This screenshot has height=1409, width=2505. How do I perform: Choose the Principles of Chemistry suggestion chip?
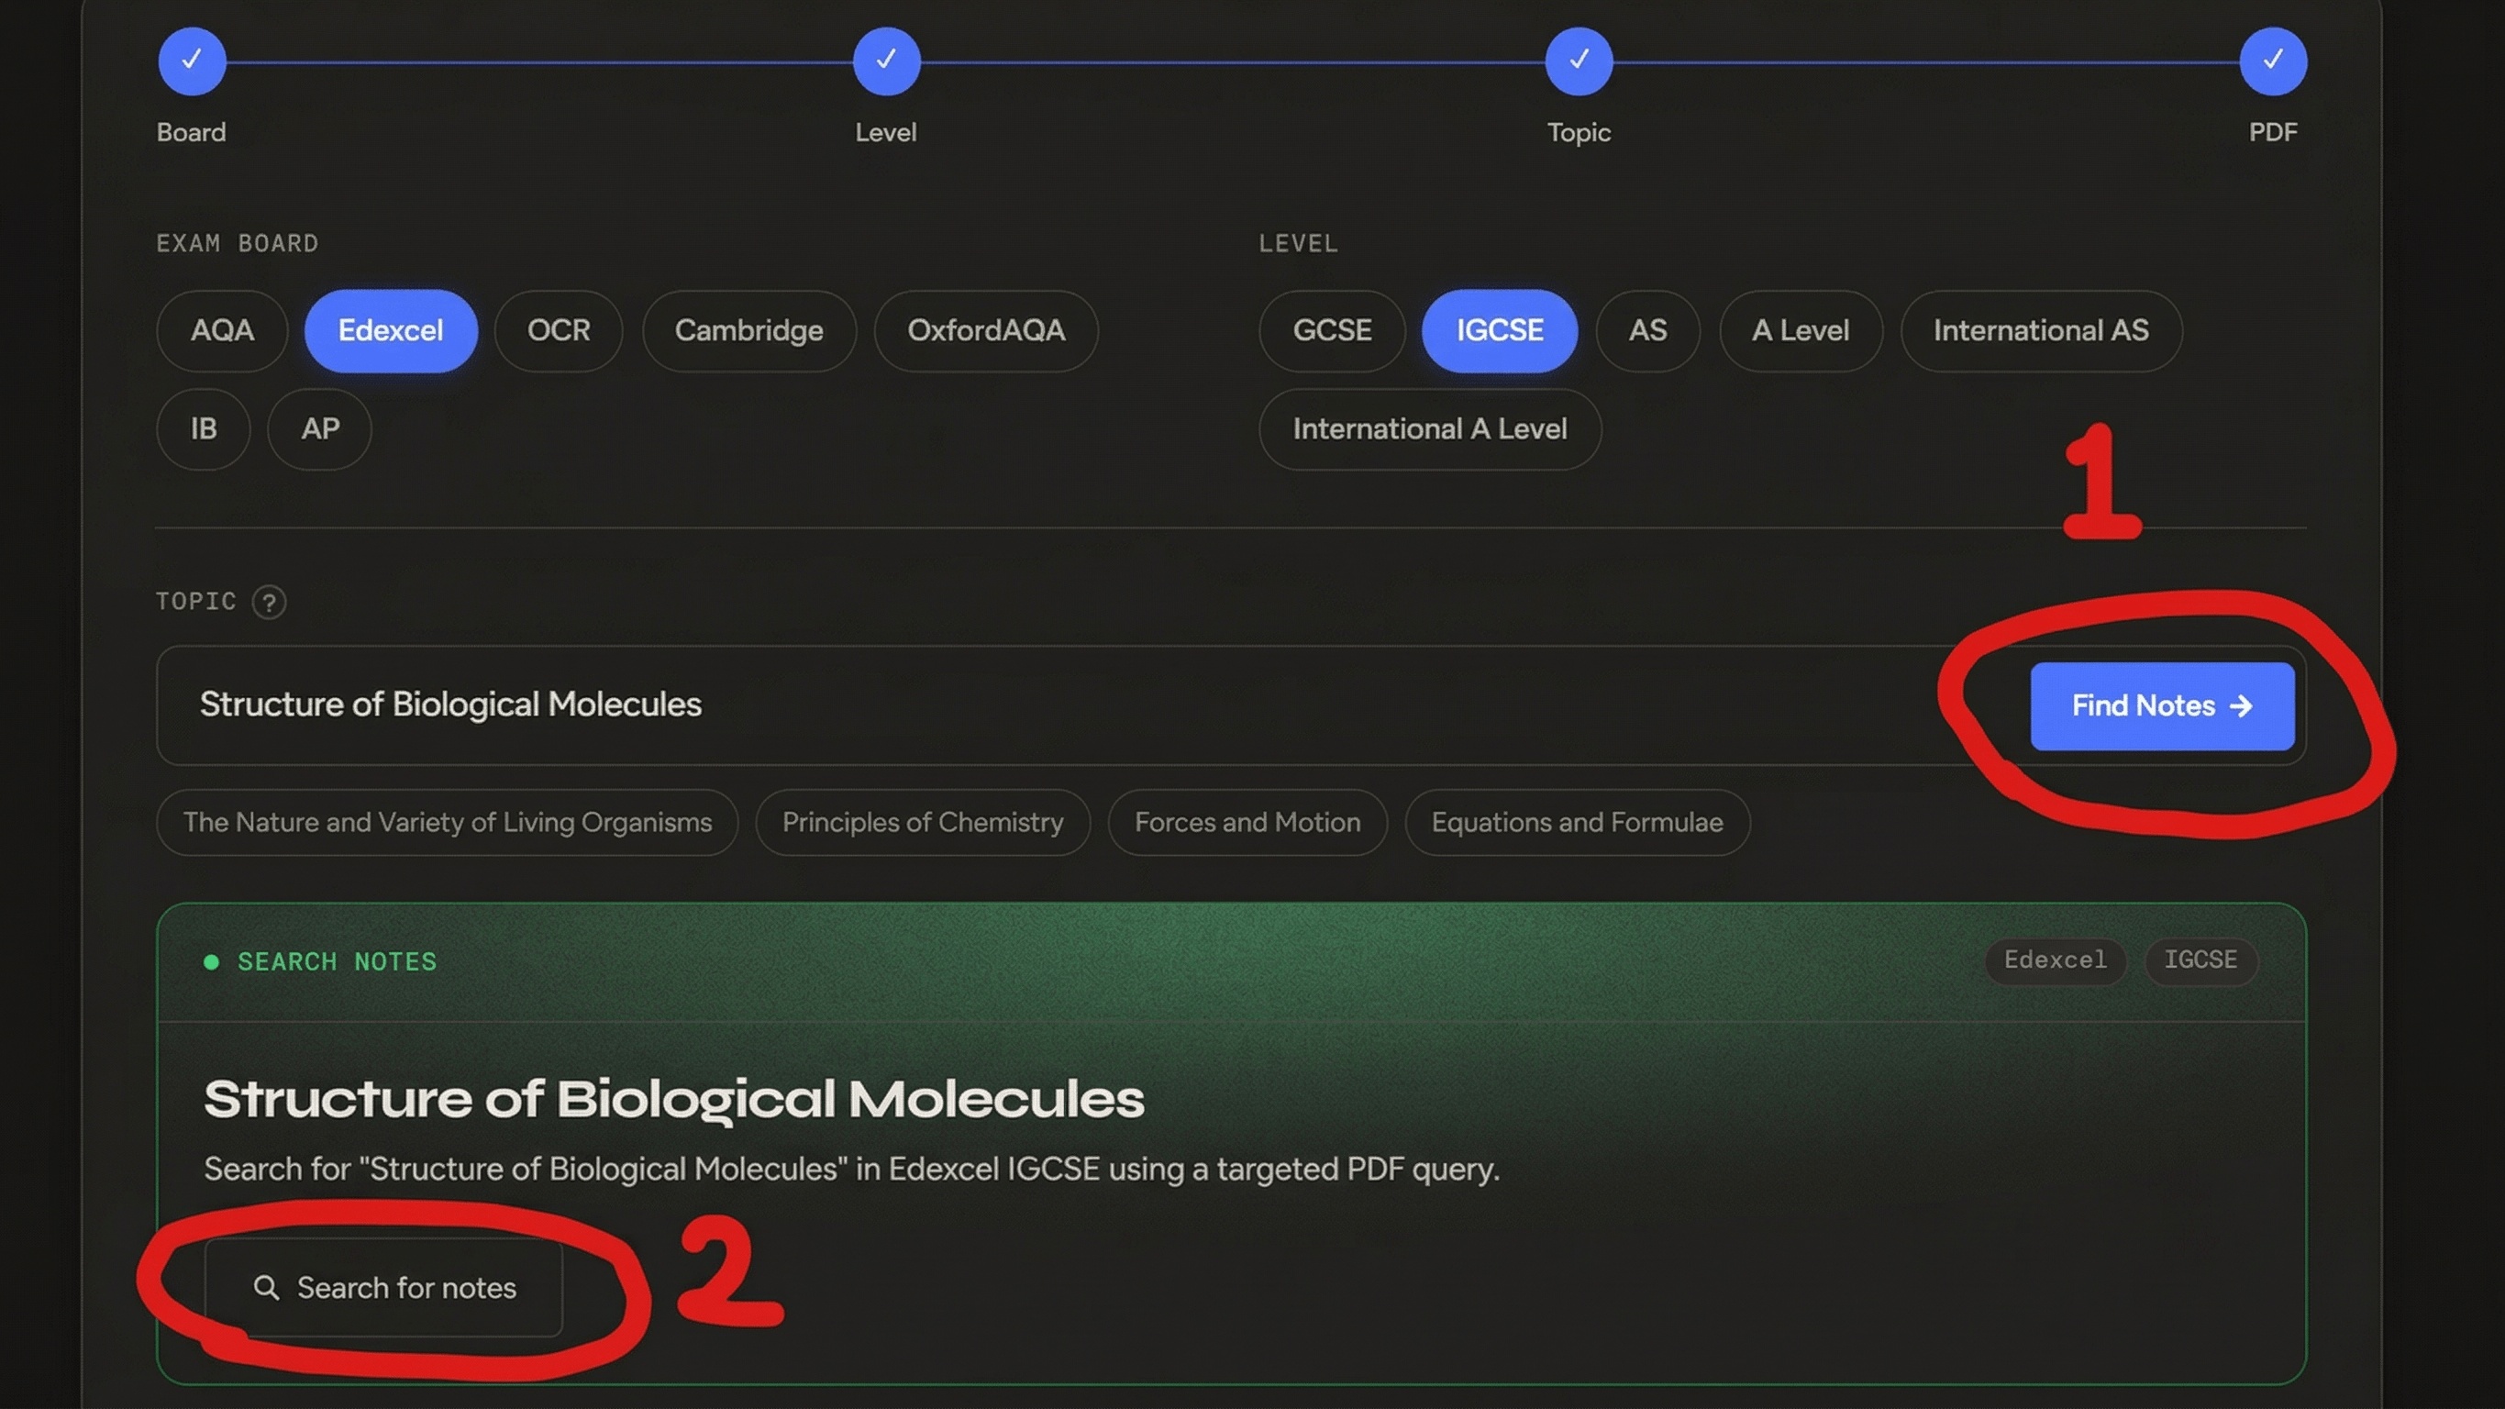coord(922,822)
